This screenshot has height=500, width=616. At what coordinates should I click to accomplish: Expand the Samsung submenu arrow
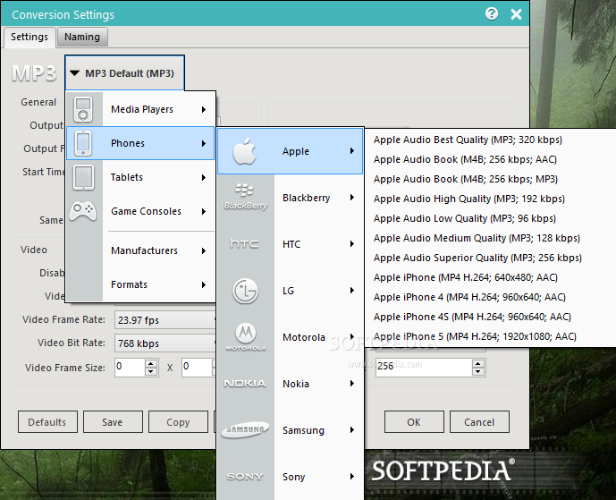352,429
